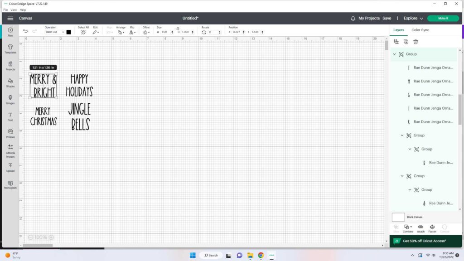Viewport: 464px width, 261px height.
Task: Click Save in the header
Action: point(387,18)
